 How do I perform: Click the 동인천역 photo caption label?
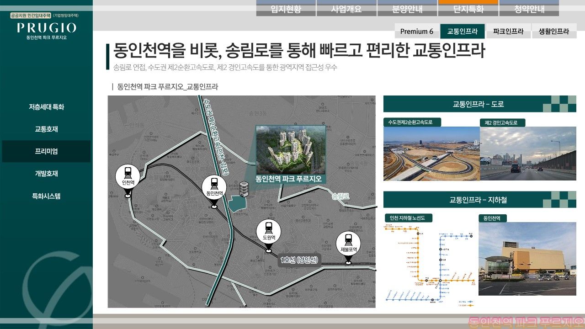[x=493, y=218]
